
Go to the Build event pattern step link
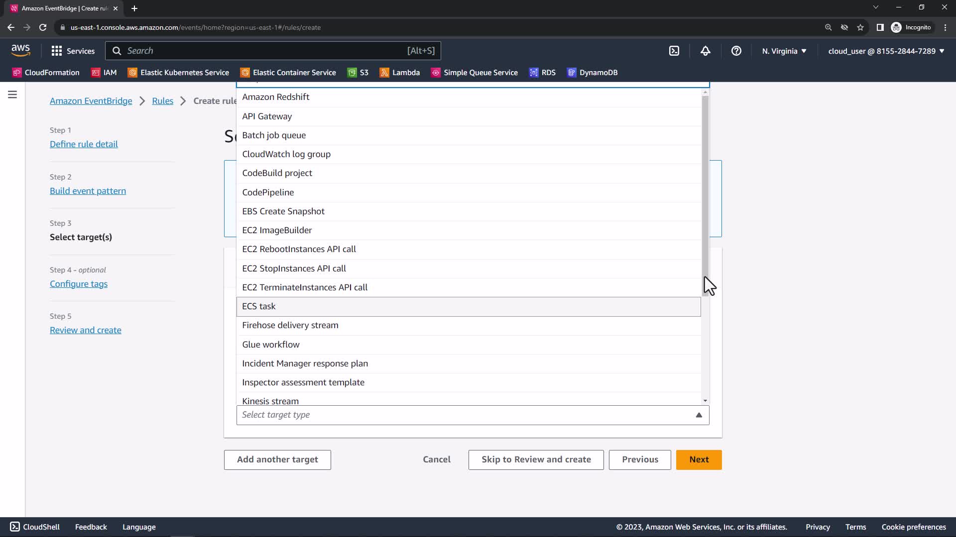[88, 191]
